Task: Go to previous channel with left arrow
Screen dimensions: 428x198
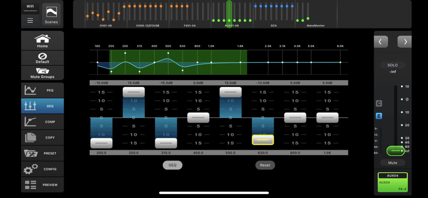Action: tap(381, 42)
